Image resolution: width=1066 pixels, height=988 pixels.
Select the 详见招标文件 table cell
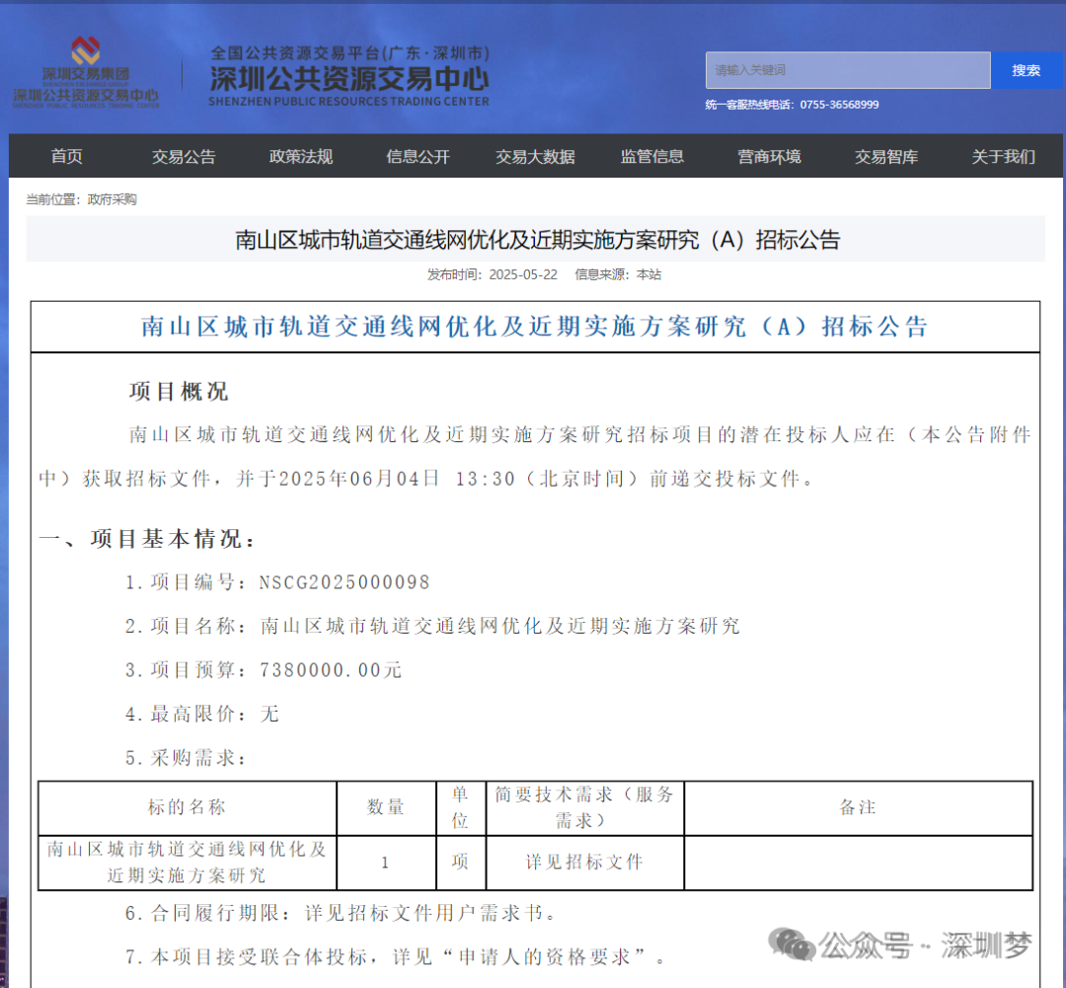pos(584,862)
